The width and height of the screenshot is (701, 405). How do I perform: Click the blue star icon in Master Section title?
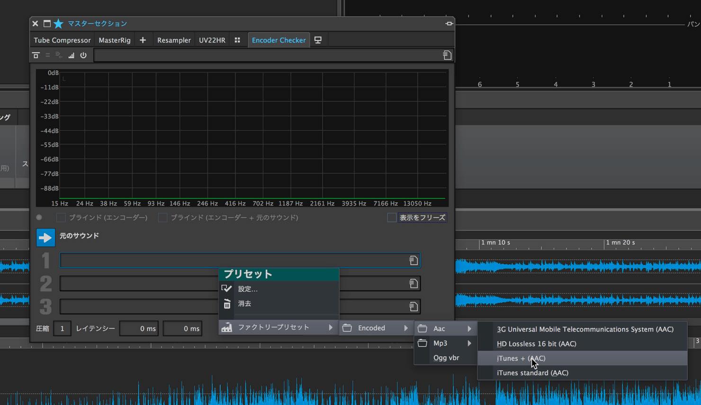click(x=58, y=23)
